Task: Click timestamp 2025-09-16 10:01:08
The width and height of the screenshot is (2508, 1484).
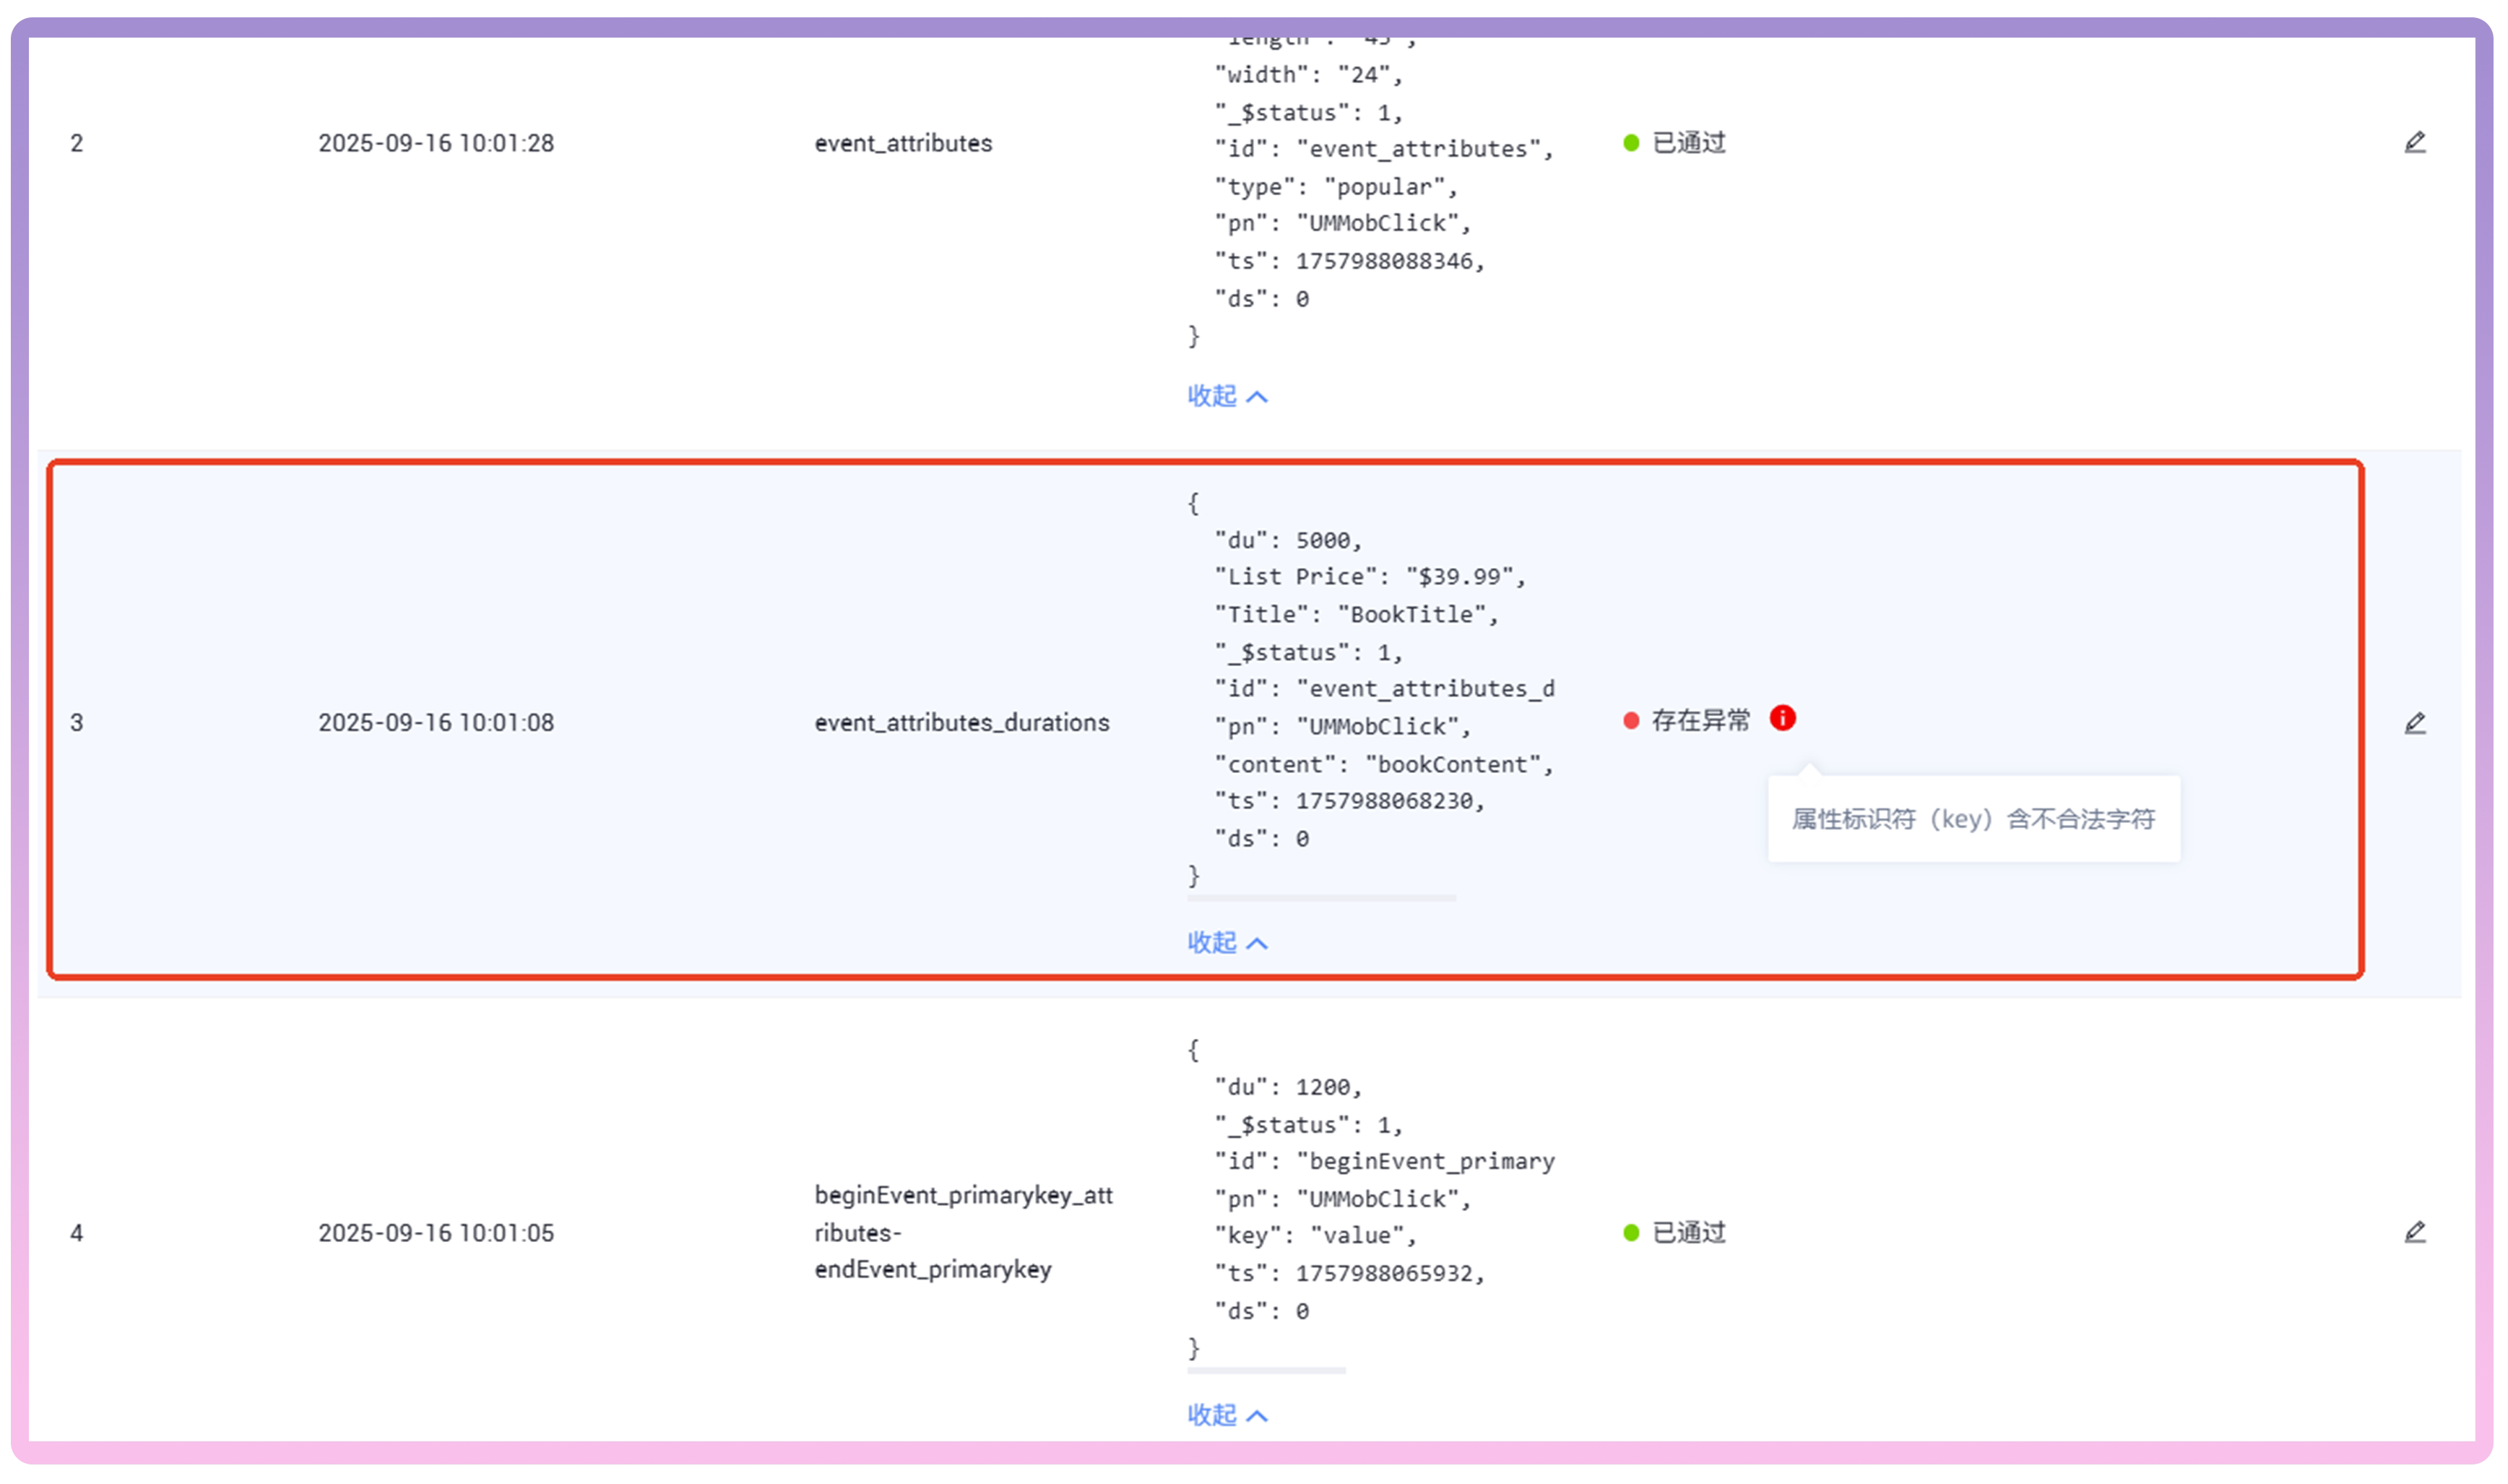Action: (x=436, y=722)
